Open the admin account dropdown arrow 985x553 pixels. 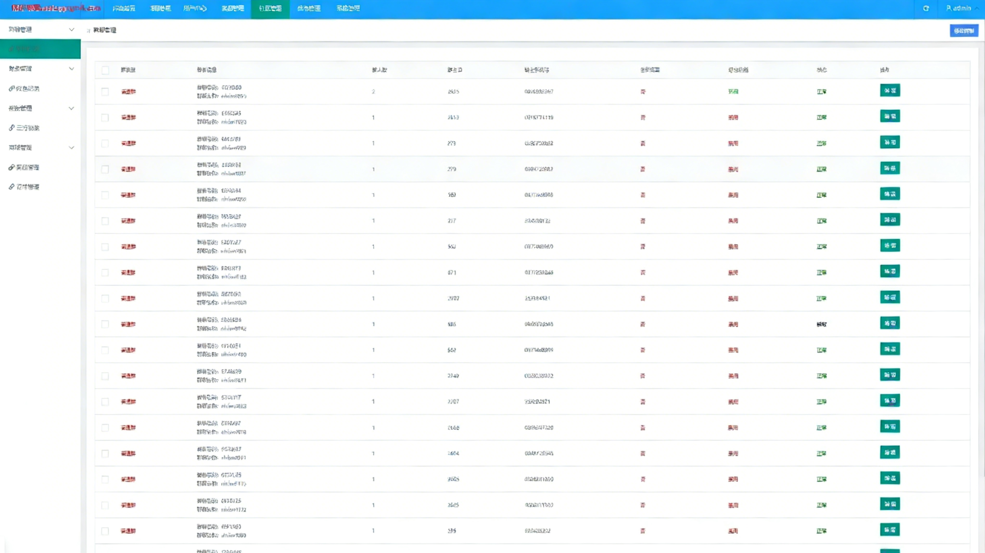tap(977, 8)
